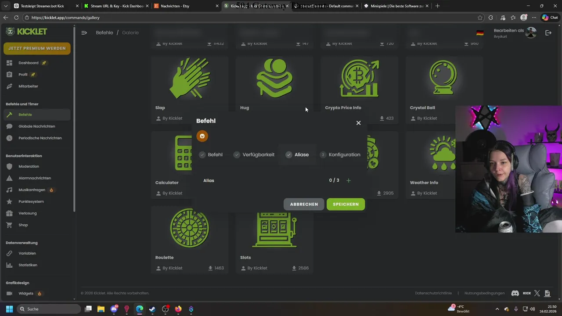Click the Alarmnachrichten warning icon
Image resolution: width=562 pixels, height=316 pixels.
coord(9,178)
